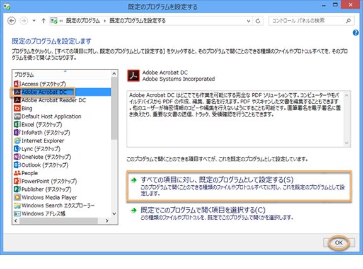Image resolution: width=363 pixels, height=269 pixels.
Task: Click the 既定のプログラム breadcrumb
Action: click(x=83, y=21)
